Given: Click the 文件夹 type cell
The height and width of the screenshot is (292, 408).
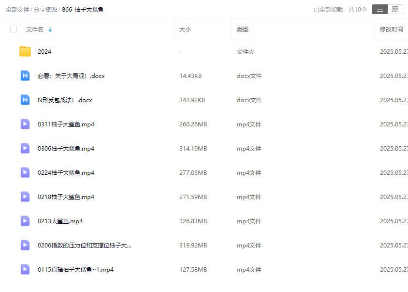Looking at the screenshot, I should (x=246, y=52).
